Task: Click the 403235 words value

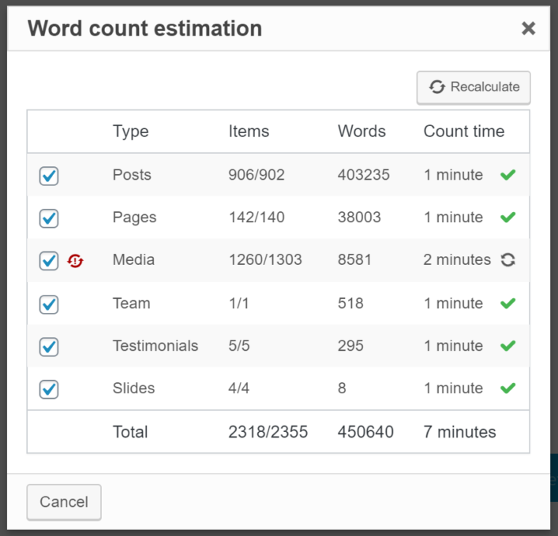Action: [x=364, y=175]
